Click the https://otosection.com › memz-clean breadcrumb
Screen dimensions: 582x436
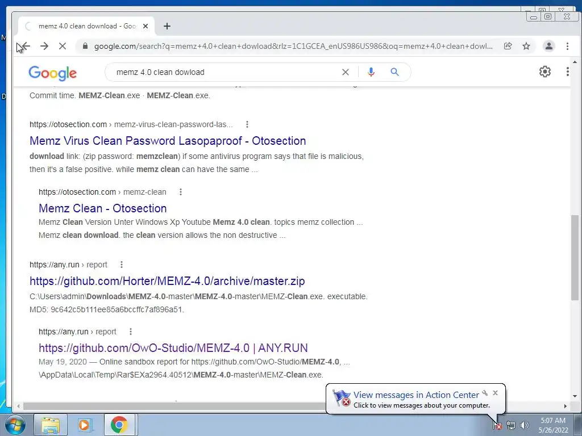click(102, 192)
